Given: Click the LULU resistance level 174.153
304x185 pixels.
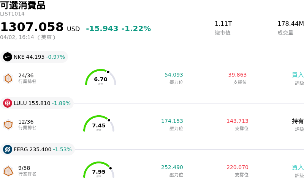Looking at the screenshot, I should [172, 121].
